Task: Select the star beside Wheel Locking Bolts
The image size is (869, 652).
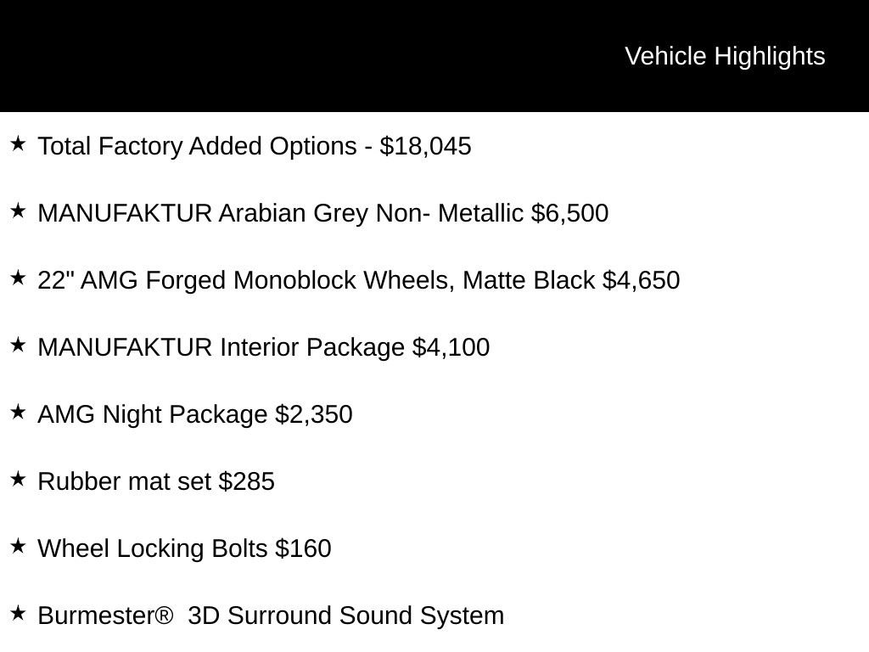Action: (18, 546)
